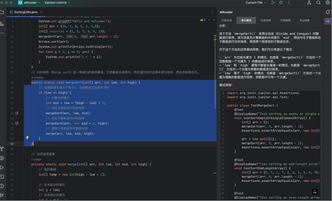Open the aiXcoder panel icon on right edge
Image resolution: width=332 pixels, height=201 pixels.
(x=328, y=21)
